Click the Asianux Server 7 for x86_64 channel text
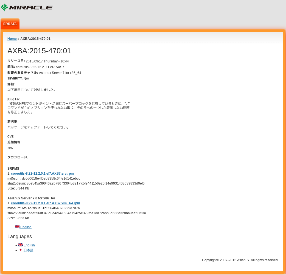The image size is (286, 275). [x=60, y=73]
